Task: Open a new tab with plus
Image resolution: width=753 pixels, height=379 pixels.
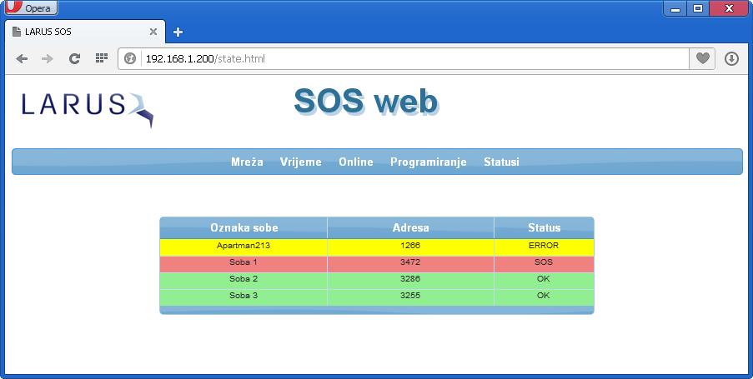Action: (178, 32)
